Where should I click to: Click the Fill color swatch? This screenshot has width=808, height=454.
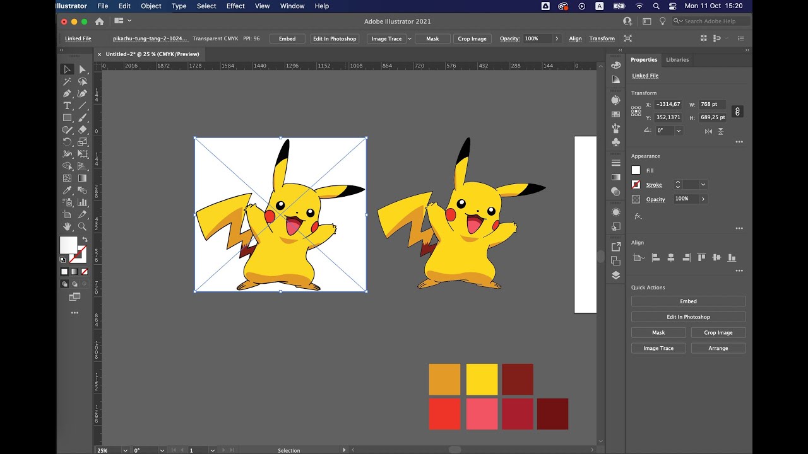[636, 170]
